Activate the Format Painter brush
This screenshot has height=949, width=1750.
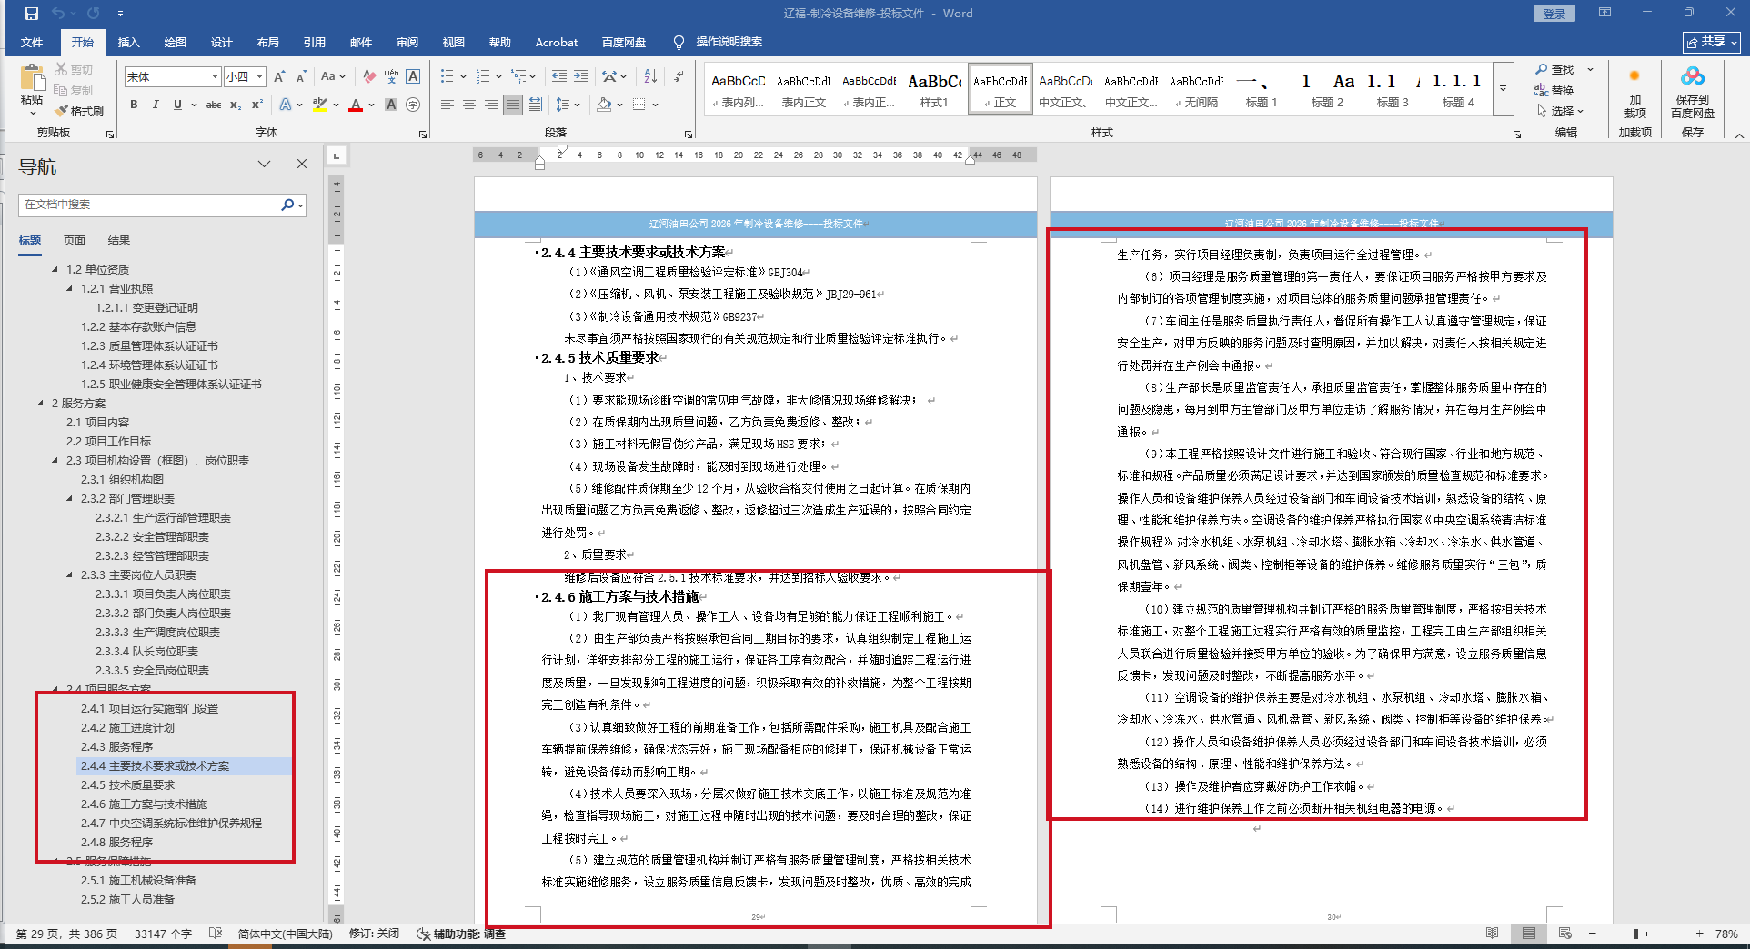click(x=79, y=111)
